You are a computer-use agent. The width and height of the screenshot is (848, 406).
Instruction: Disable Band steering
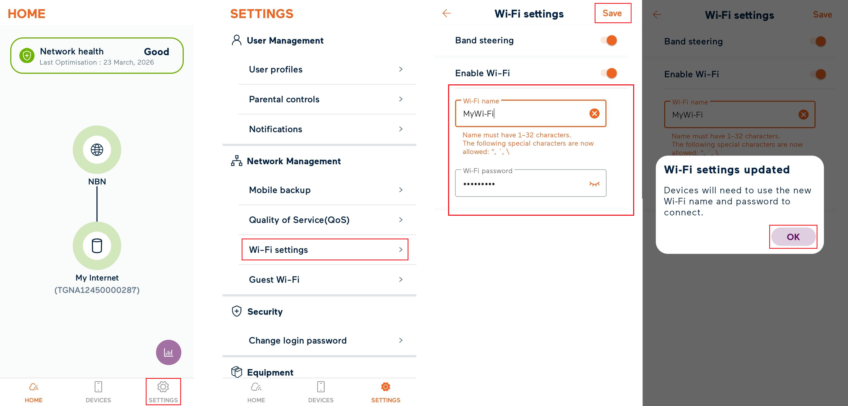608,40
